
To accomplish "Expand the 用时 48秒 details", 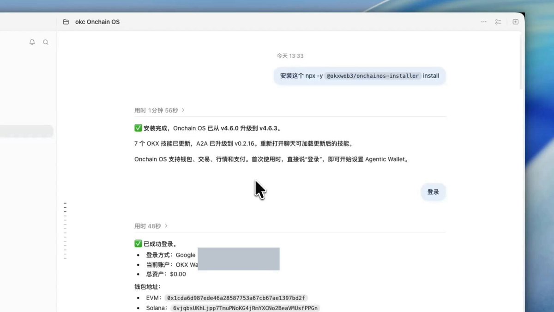I will pos(151,226).
